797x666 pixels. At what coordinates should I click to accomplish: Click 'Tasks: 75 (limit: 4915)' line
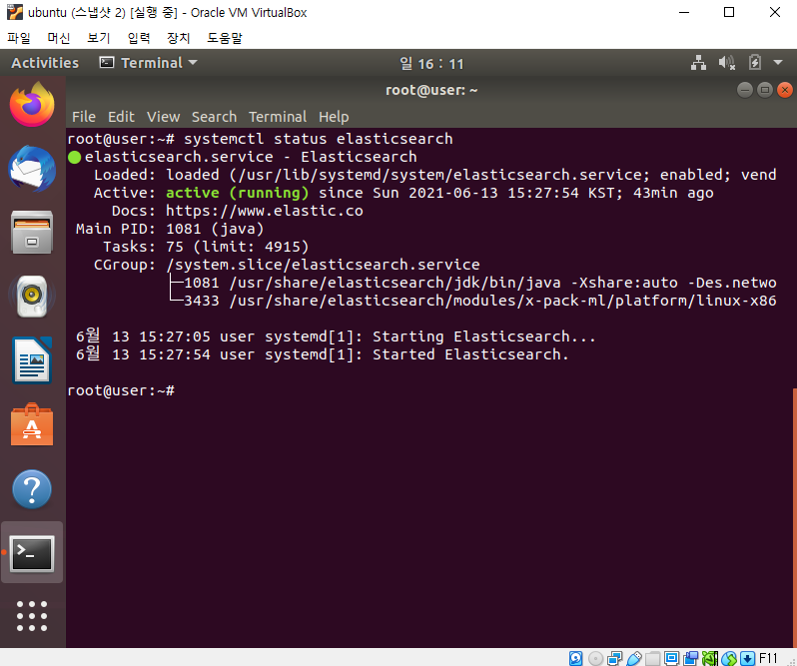(206, 247)
